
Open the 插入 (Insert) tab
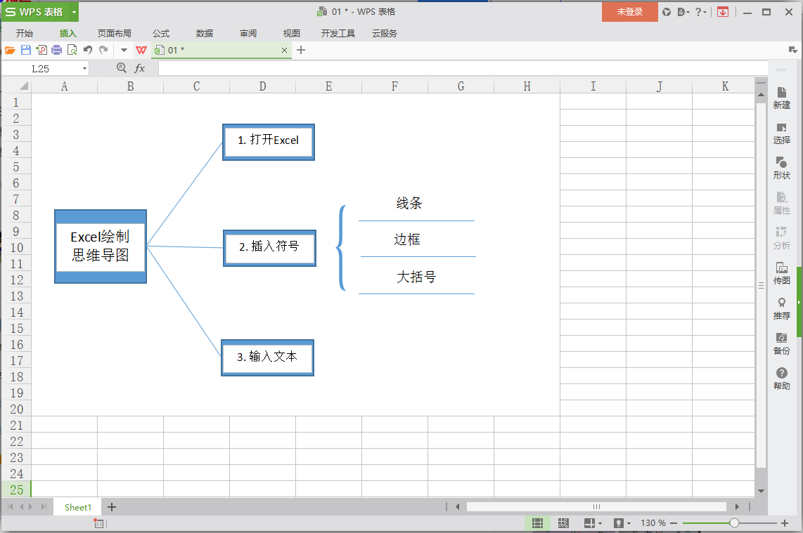coord(68,33)
